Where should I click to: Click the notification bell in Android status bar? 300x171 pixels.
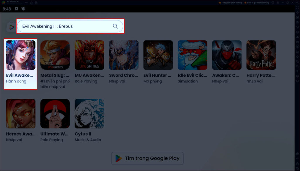[23, 8]
